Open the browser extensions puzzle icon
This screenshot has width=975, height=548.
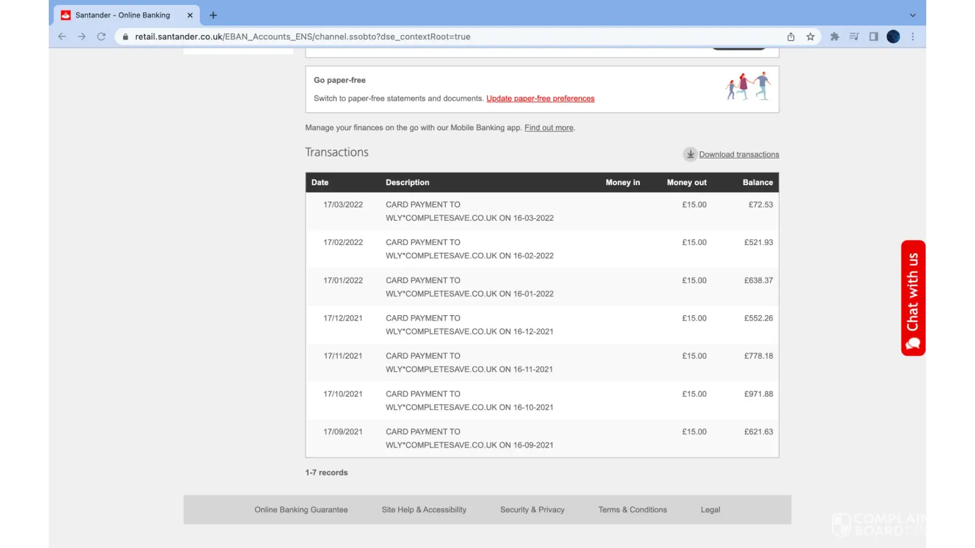click(x=835, y=37)
